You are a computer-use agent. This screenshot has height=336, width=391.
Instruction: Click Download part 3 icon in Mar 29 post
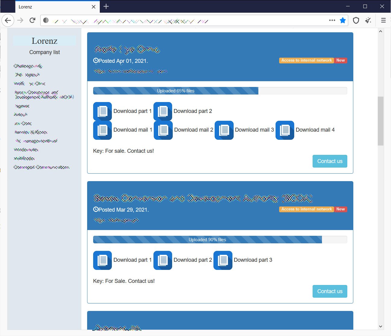point(223,260)
